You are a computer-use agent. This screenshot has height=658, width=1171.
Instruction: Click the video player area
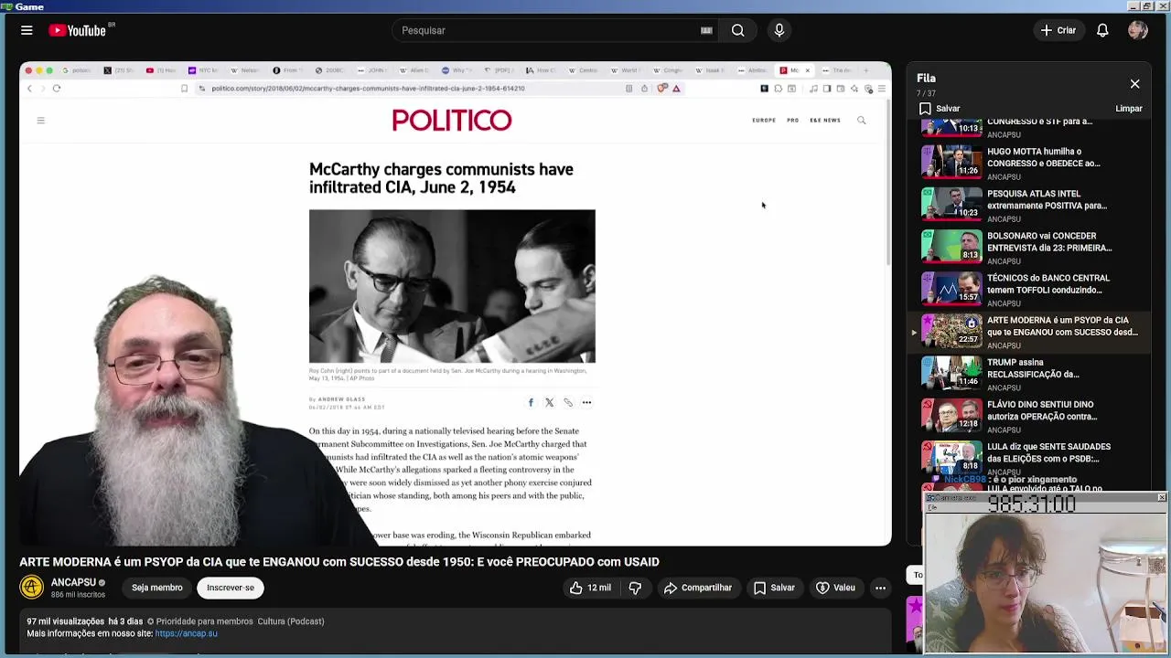pos(456,304)
